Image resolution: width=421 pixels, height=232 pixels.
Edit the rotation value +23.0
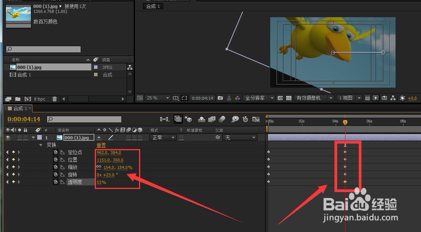109,175
